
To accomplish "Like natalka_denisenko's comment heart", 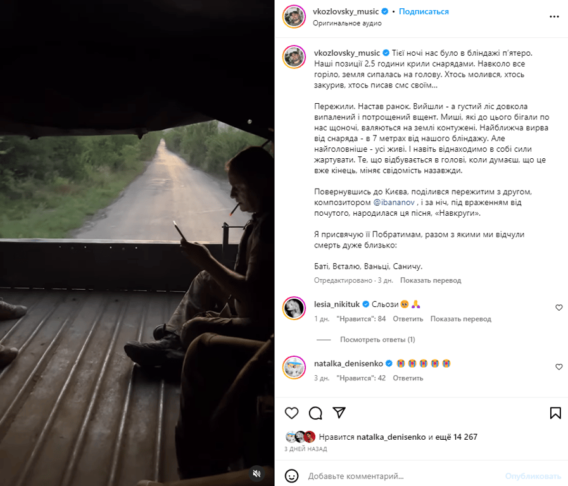I will click(559, 367).
